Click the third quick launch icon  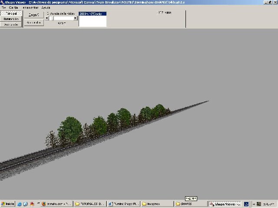click(x=32, y=204)
